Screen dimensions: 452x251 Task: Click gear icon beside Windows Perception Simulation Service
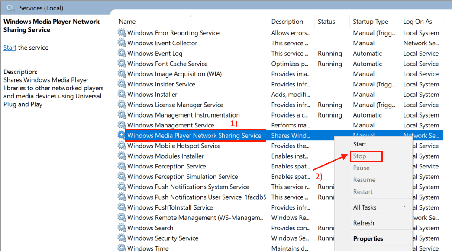(122, 176)
